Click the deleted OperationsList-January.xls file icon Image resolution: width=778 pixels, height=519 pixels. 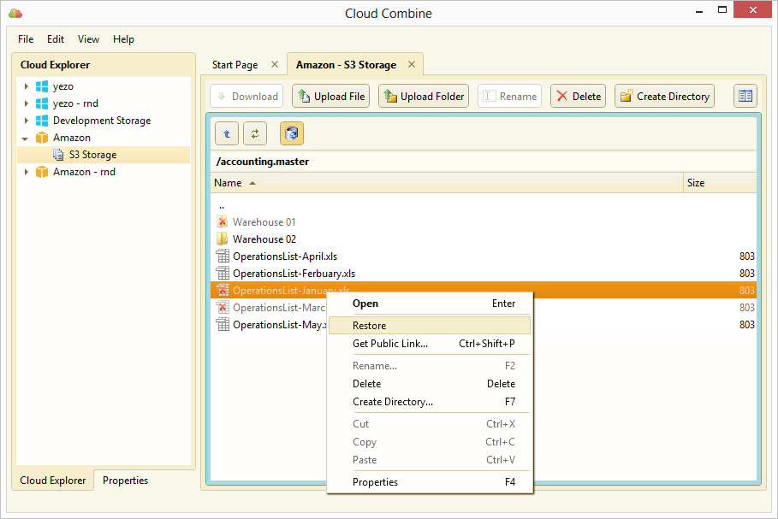pos(223,290)
